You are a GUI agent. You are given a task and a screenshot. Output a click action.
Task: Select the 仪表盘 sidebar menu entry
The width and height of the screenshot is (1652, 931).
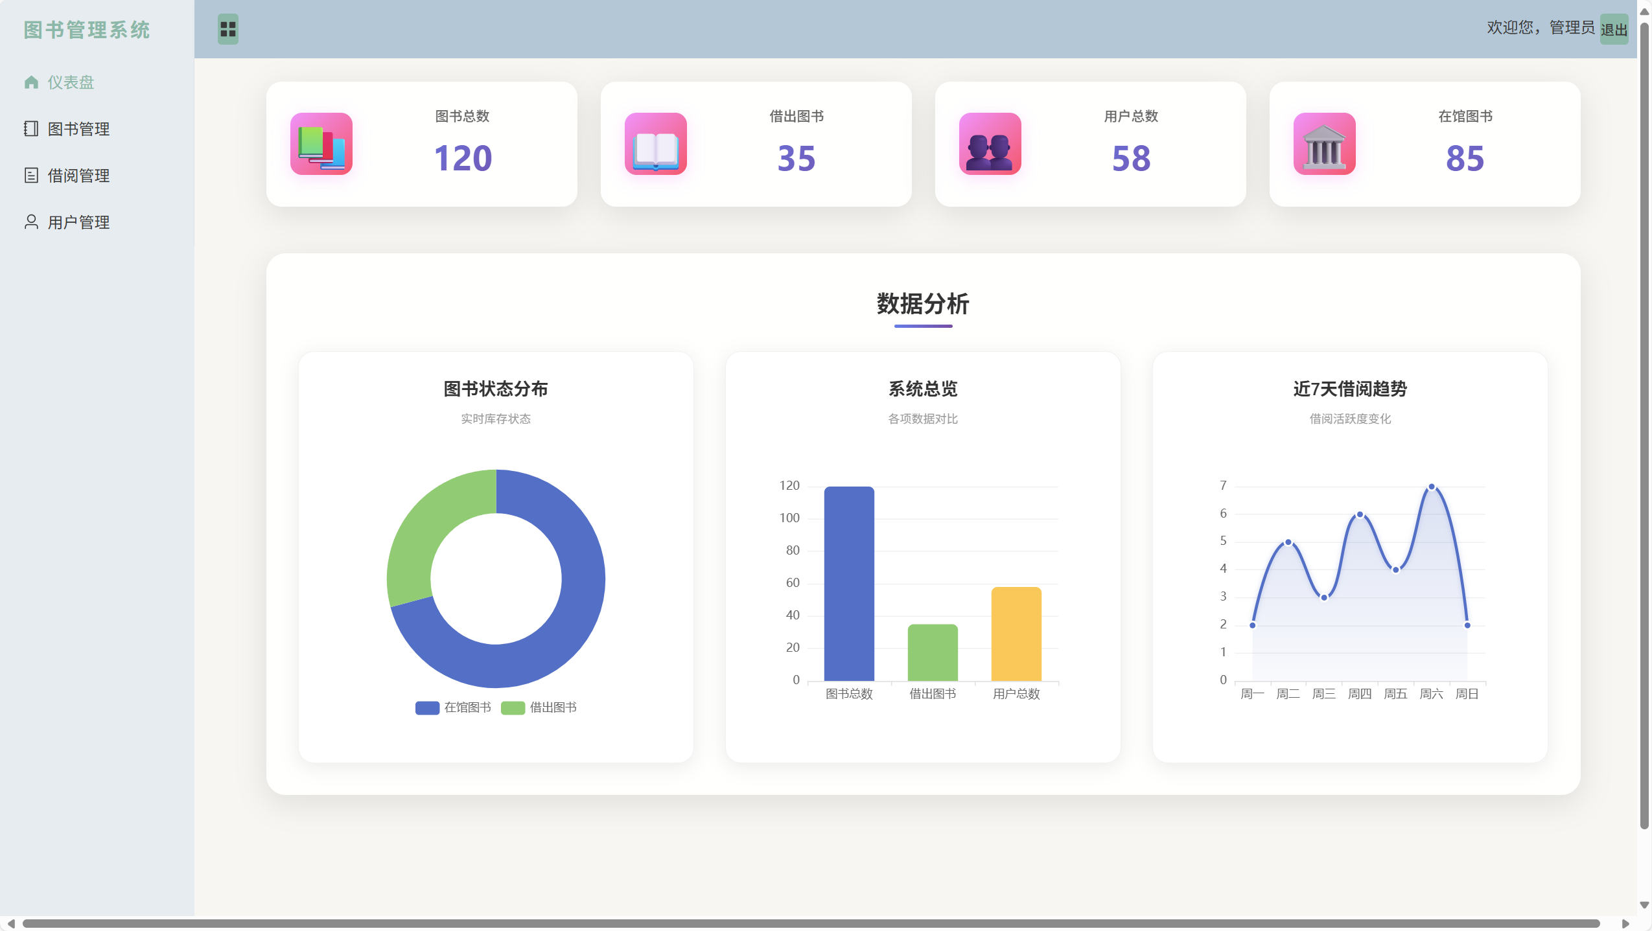[x=70, y=82]
